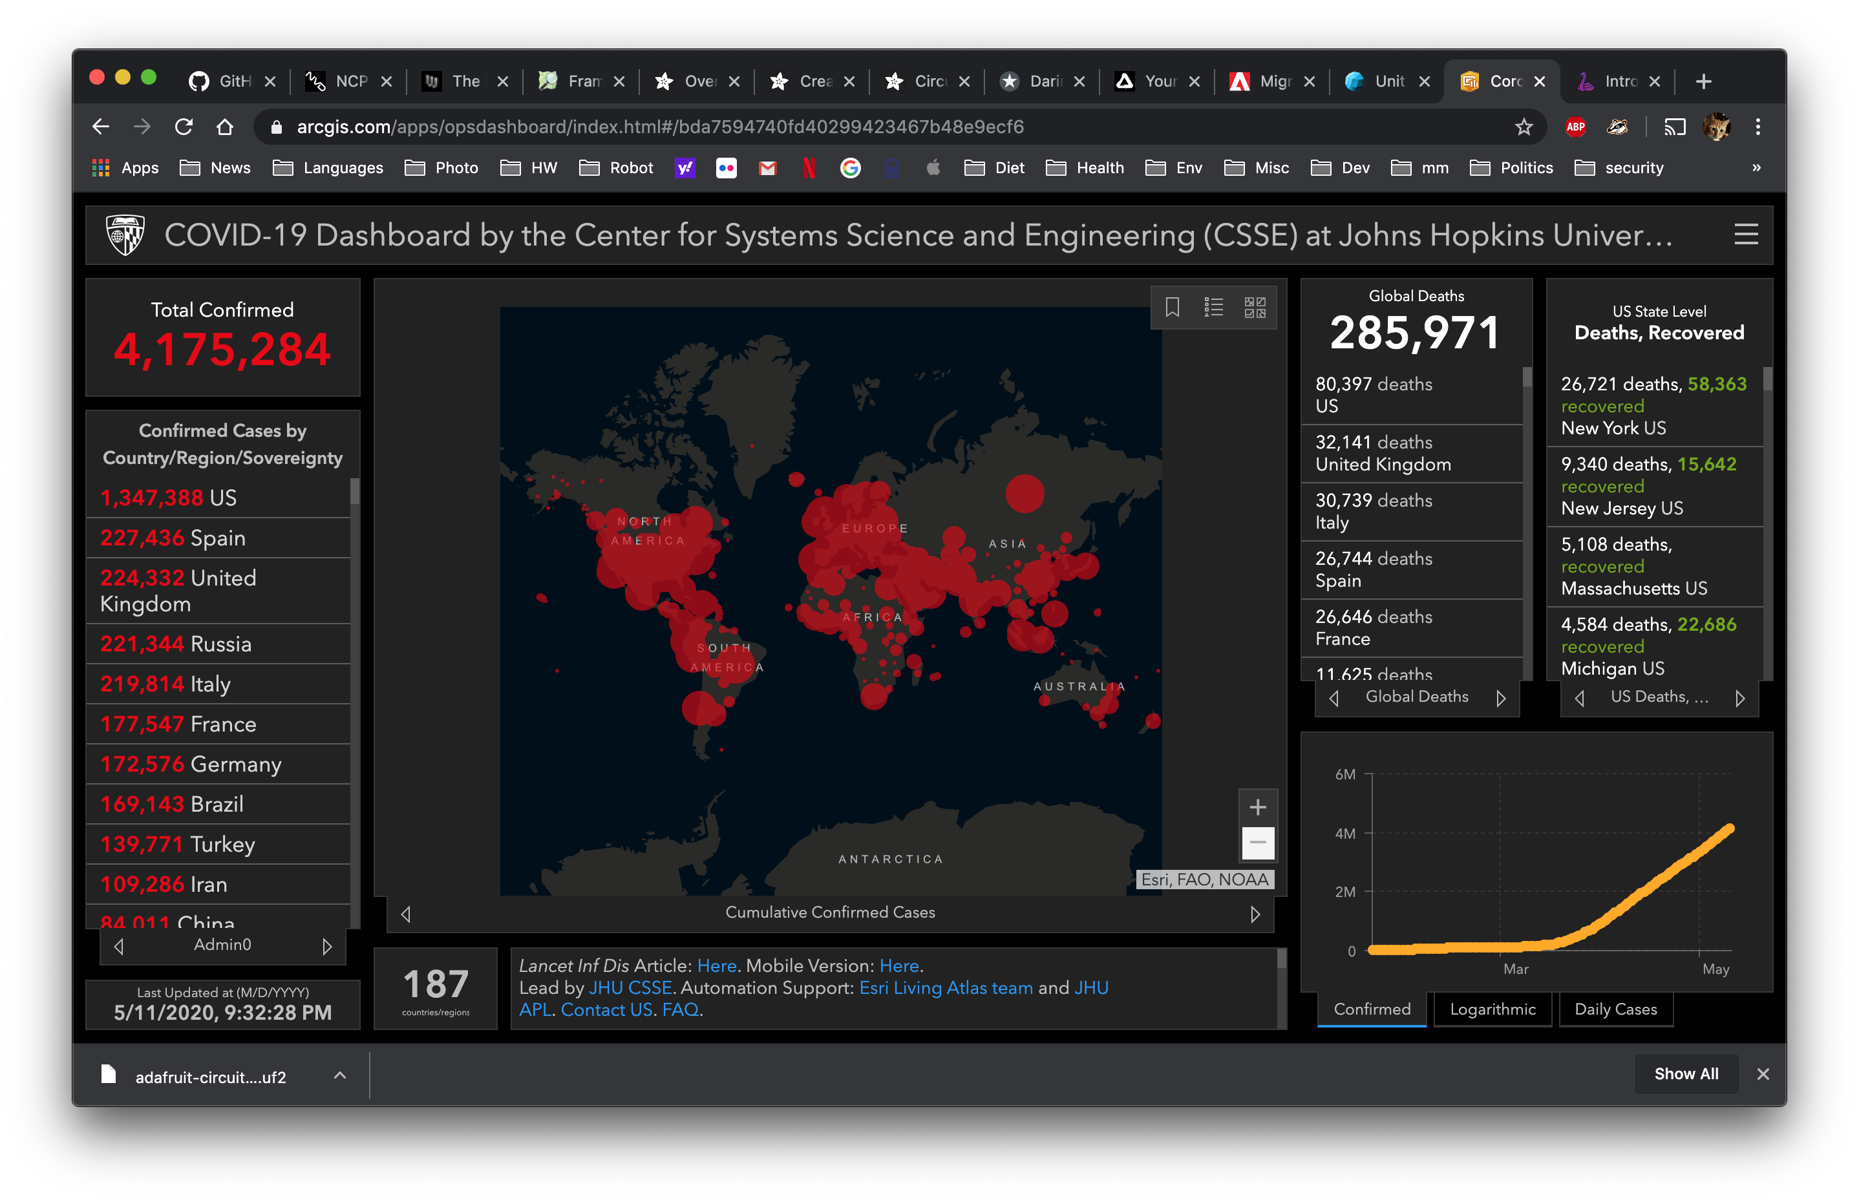Open the JHU CSSE link
The width and height of the screenshot is (1859, 1202).
(x=630, y=987)
